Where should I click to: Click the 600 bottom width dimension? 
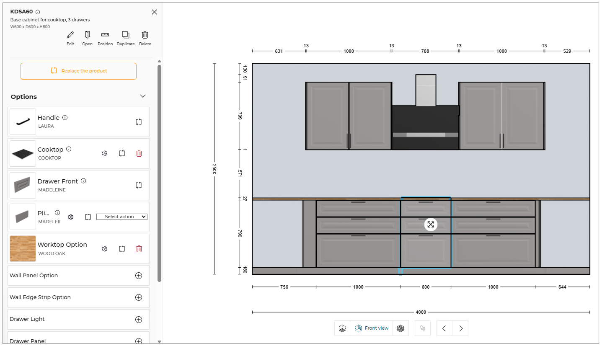click(426, 287)
